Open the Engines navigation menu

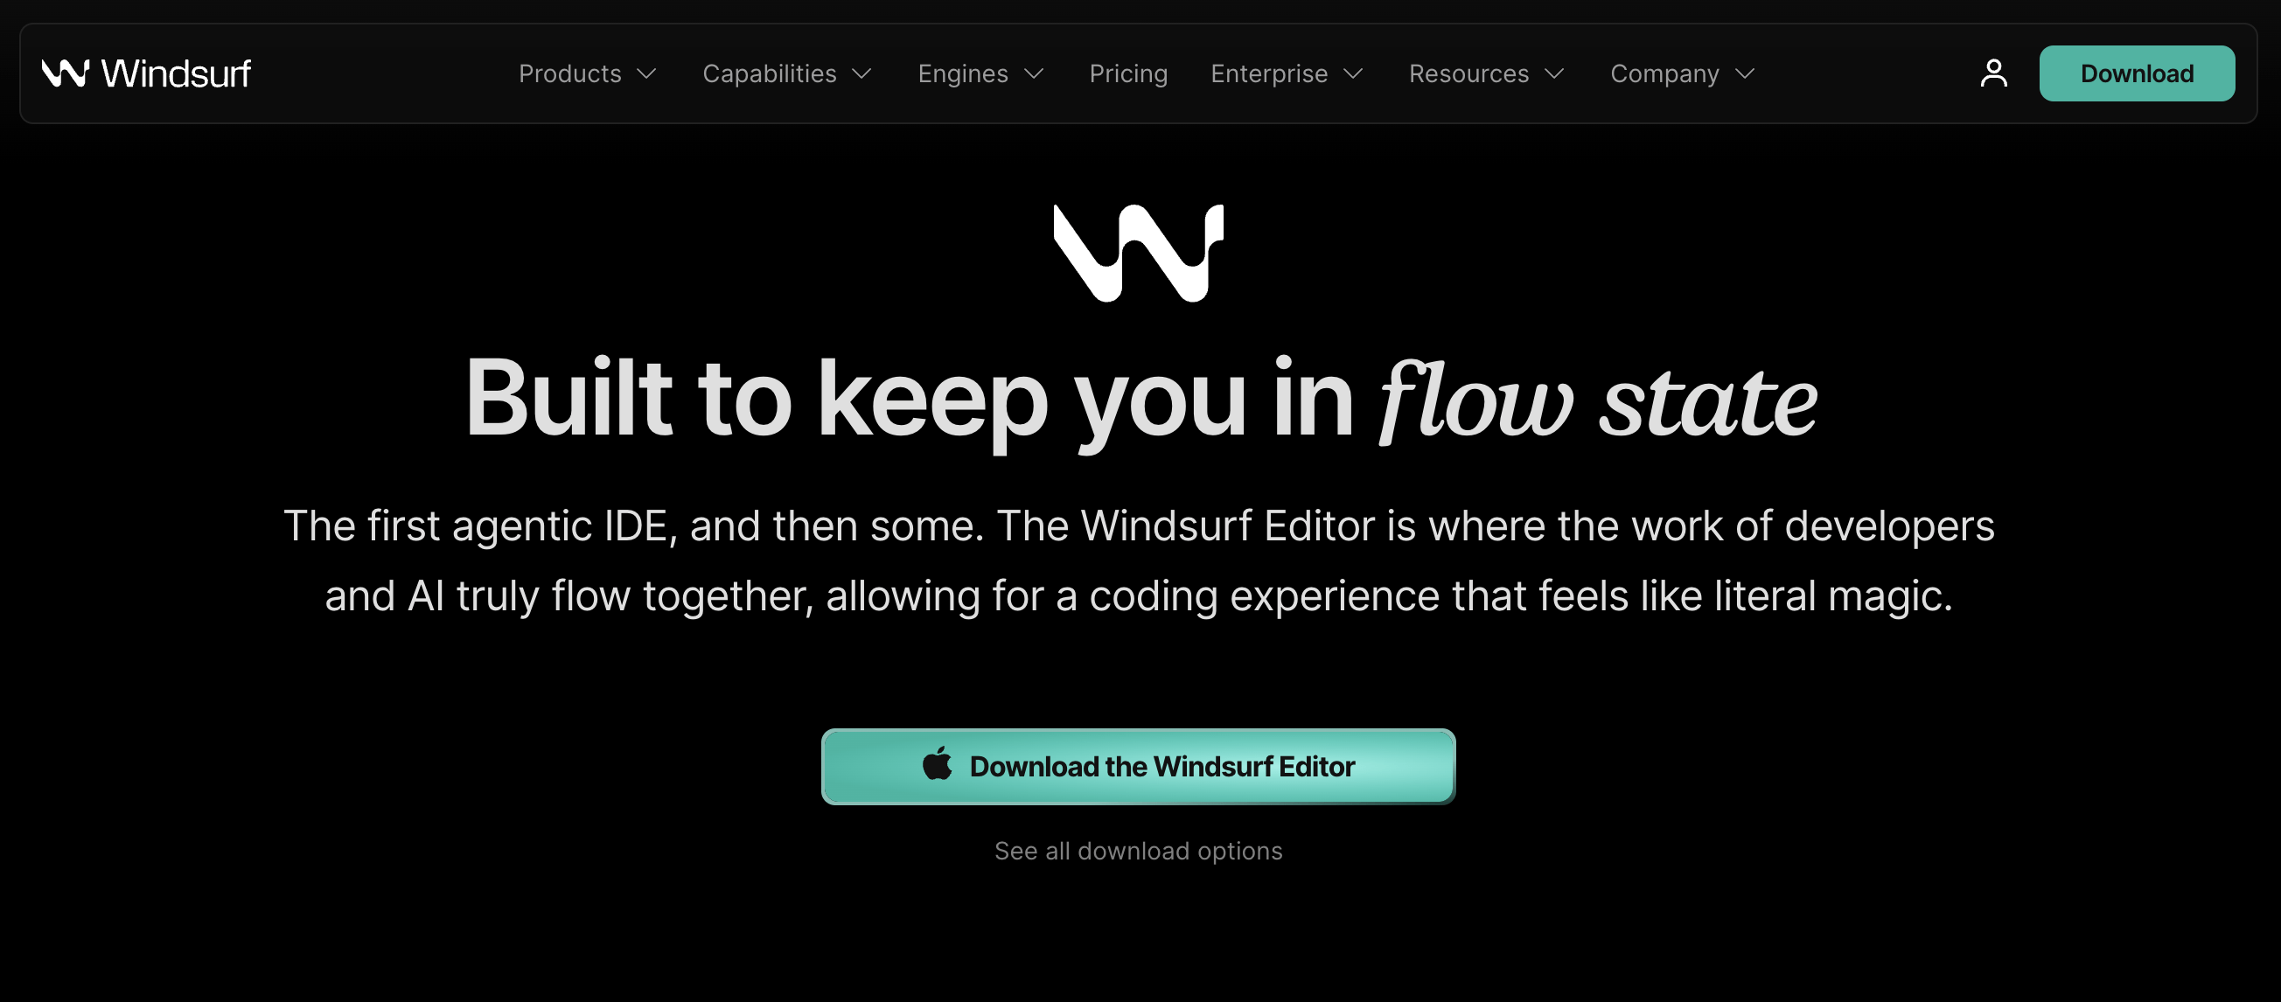981,74
